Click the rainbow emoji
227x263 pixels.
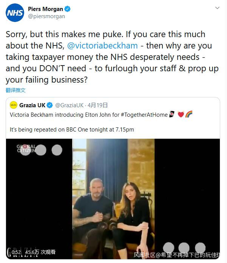[x=189, y=114]
